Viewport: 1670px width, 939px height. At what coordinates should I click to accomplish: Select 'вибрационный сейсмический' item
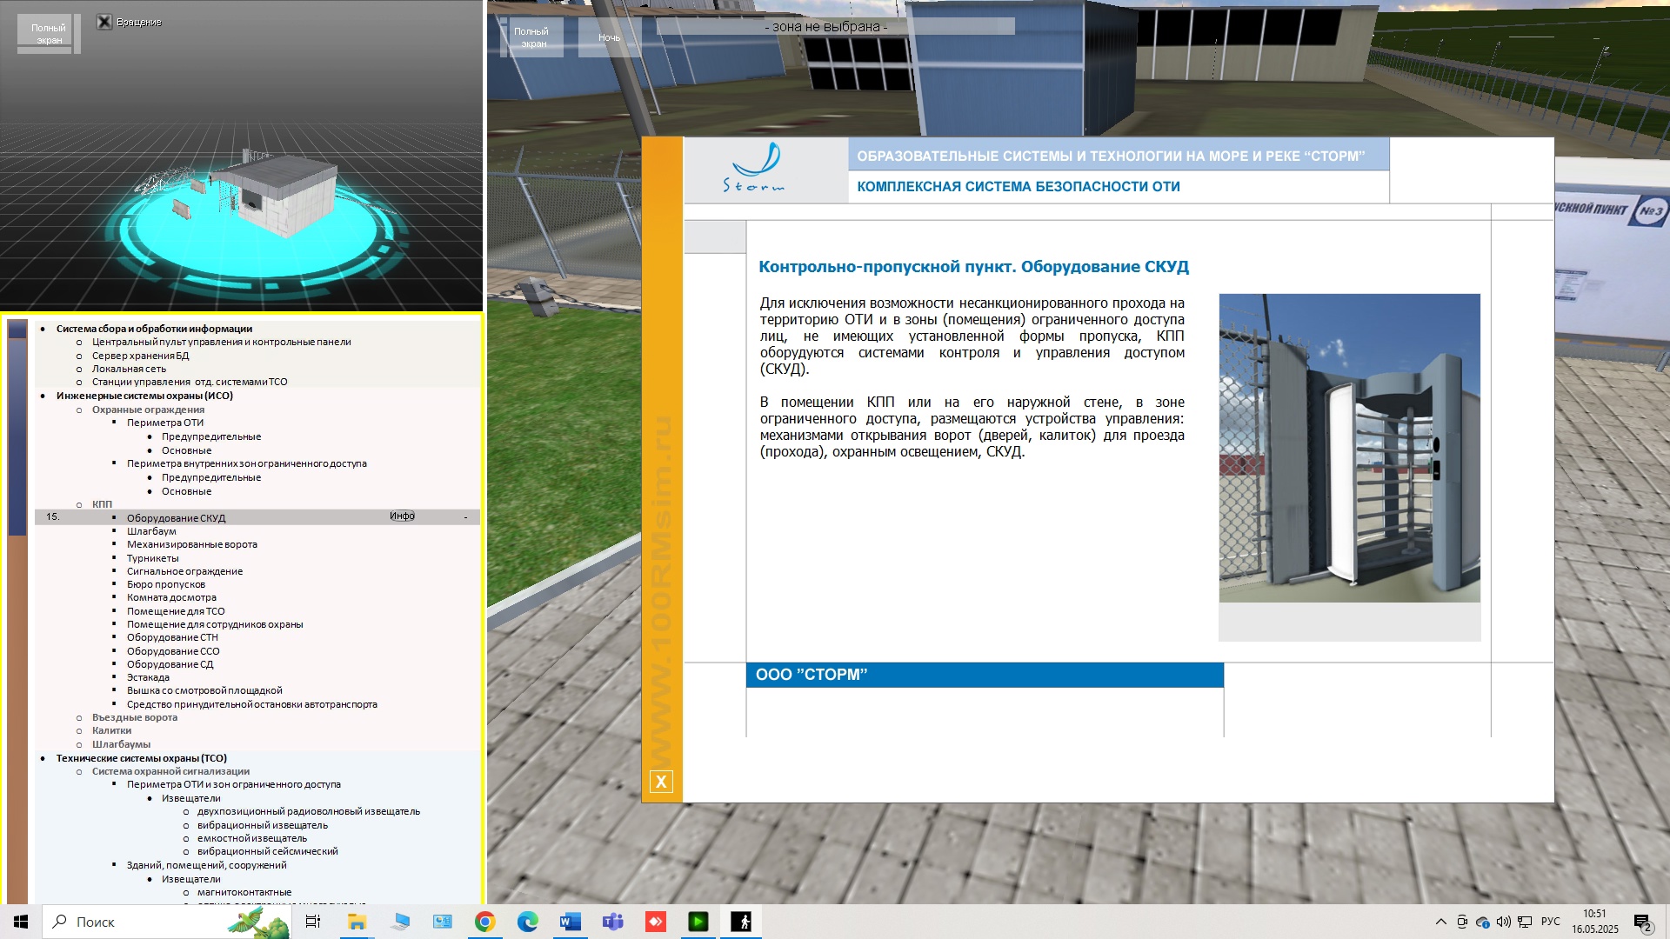268,851
